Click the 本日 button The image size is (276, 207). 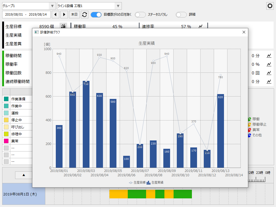(x=74, y=15)
